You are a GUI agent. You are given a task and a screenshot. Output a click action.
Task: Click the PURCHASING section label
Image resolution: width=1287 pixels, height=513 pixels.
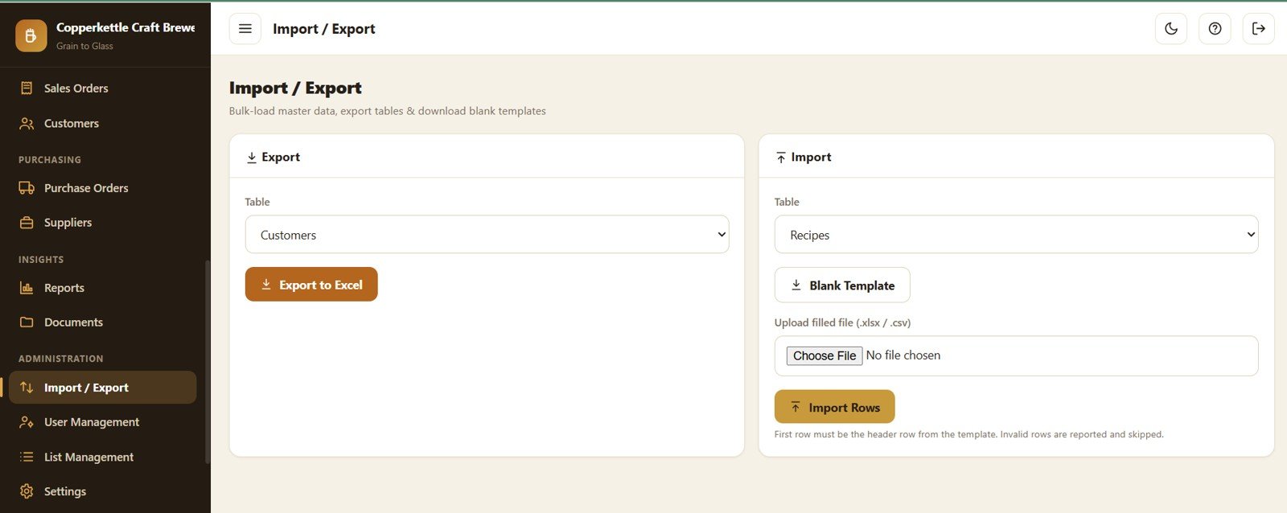50,160
